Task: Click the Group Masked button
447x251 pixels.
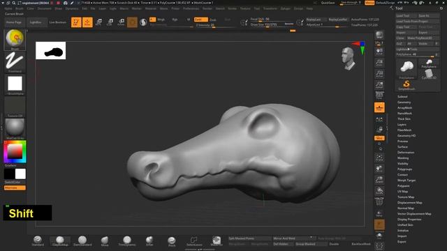Action: point(311,244)
